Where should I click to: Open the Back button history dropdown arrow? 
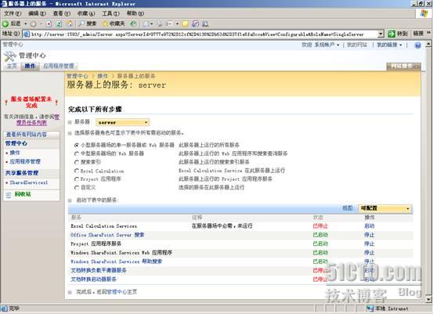pos(25,24)
